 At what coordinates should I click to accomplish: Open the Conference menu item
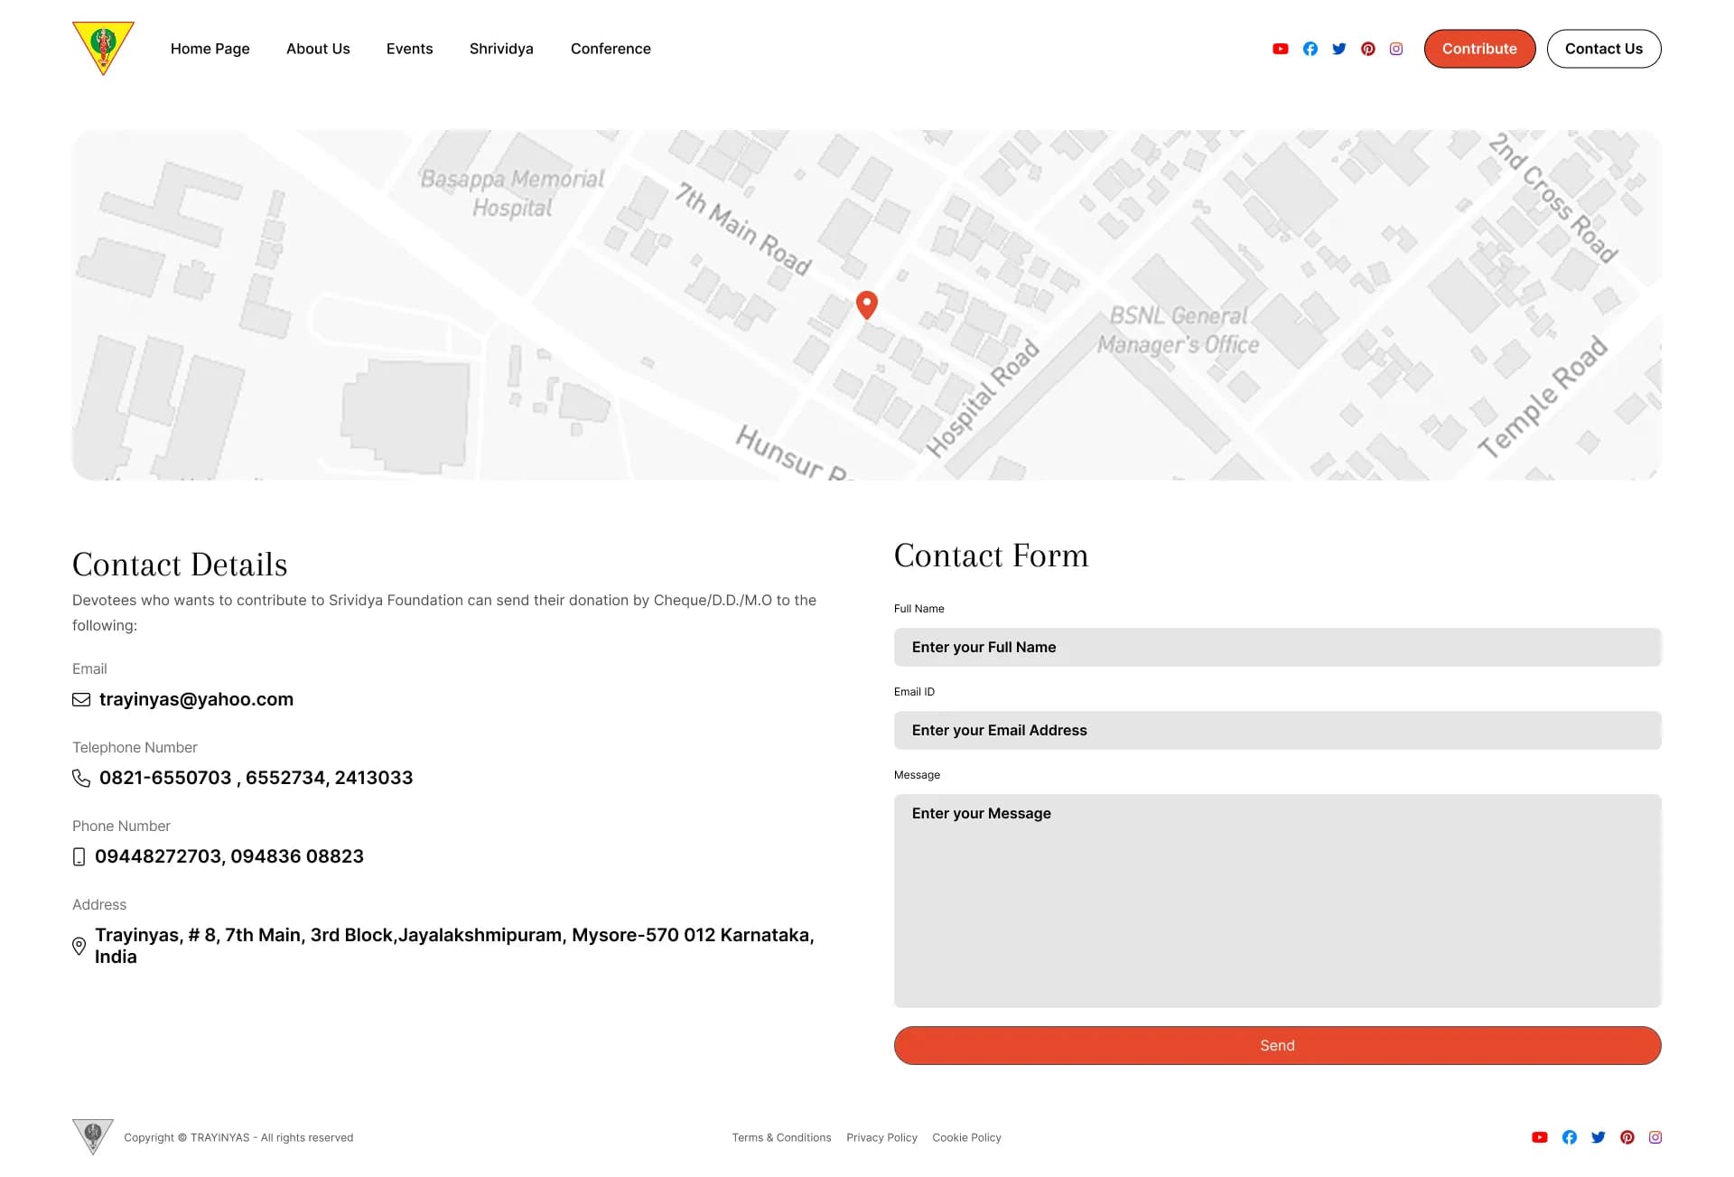[611, 49]
